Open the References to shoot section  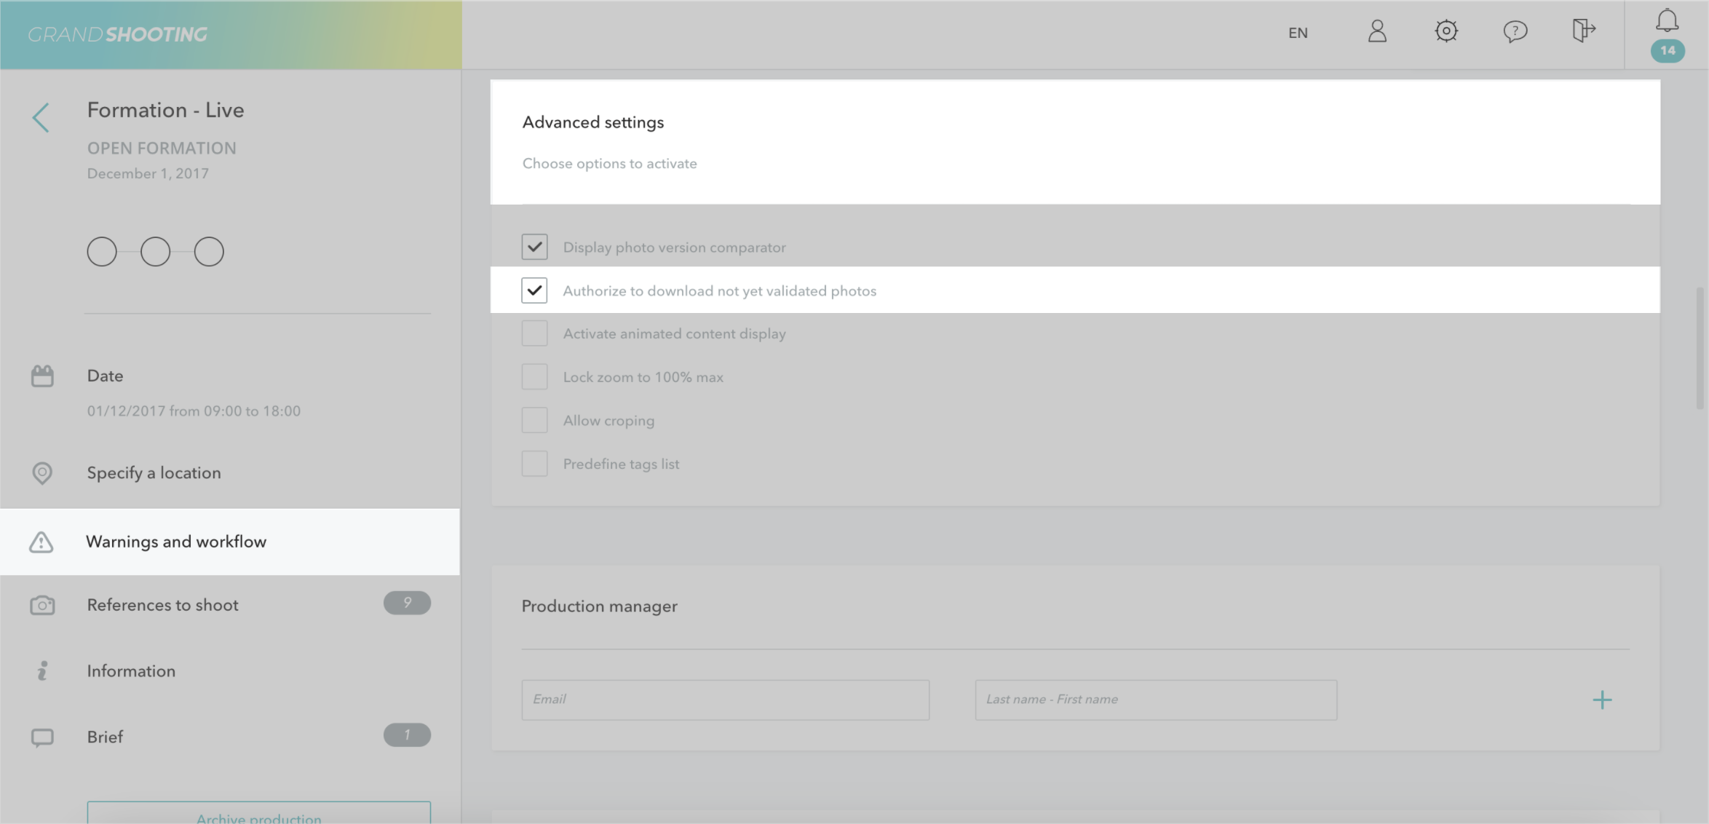[163, 605]
